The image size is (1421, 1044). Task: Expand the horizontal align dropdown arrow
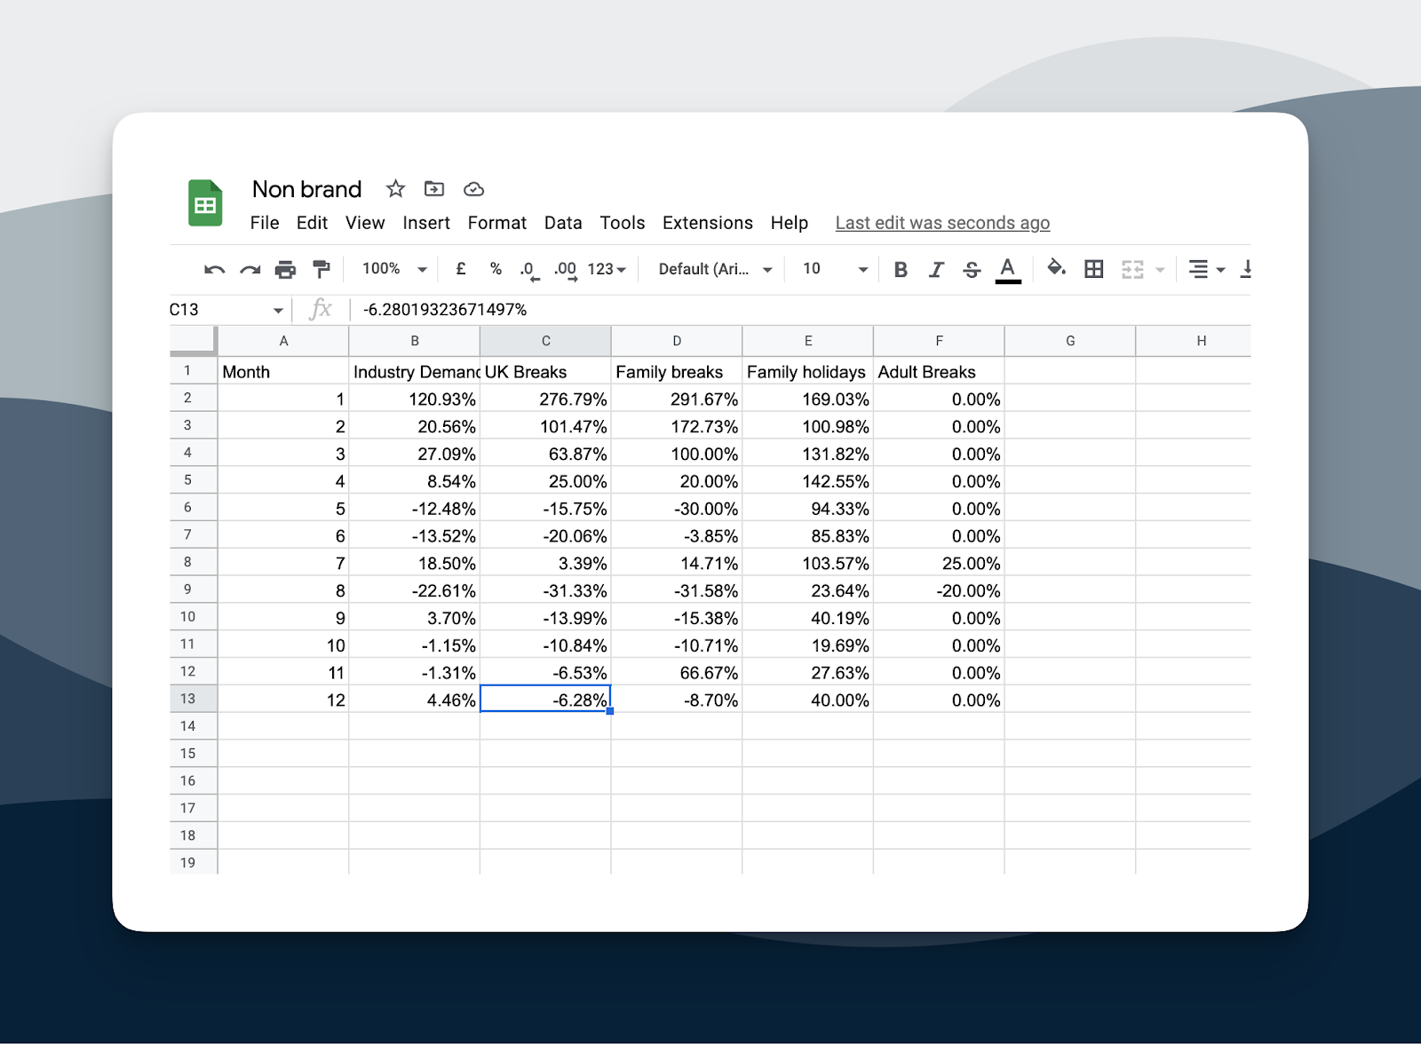click(1221, 270)
